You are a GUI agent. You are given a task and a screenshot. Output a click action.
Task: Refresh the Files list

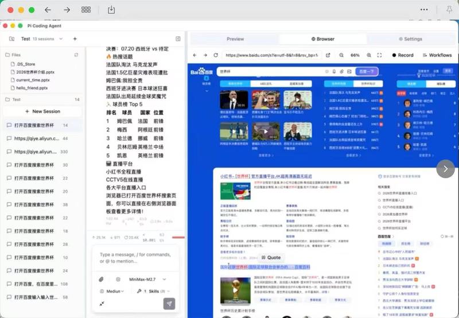coord(76,55)
